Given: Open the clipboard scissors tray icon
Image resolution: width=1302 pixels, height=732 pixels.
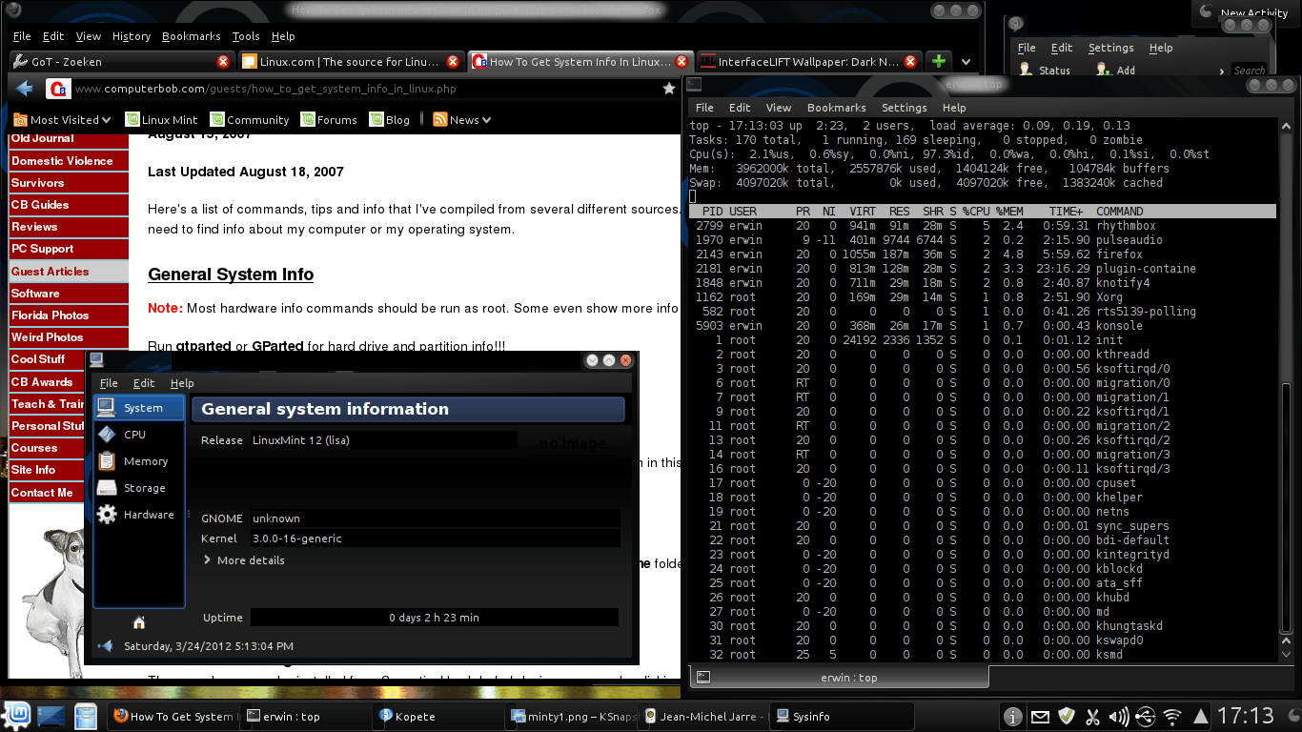Looking at the screenshot, I should point(1093,716).
